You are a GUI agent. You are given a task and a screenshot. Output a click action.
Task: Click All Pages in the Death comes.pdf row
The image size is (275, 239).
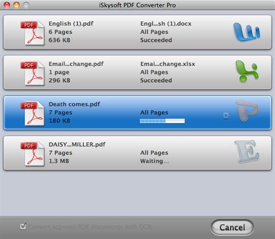[154, 112]
